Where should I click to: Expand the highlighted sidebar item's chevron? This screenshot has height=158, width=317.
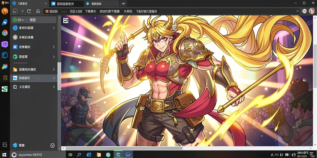54,78
